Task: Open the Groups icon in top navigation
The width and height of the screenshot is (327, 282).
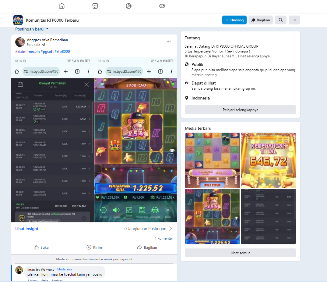Action: (x=129, y=6)
